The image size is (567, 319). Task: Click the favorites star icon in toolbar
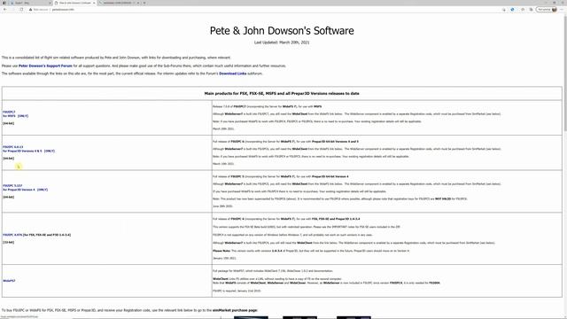click(523, 10)
